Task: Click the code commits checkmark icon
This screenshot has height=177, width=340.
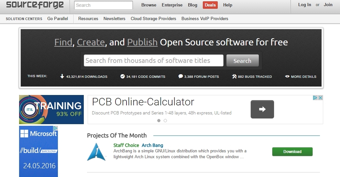Action: click(123, 76)
